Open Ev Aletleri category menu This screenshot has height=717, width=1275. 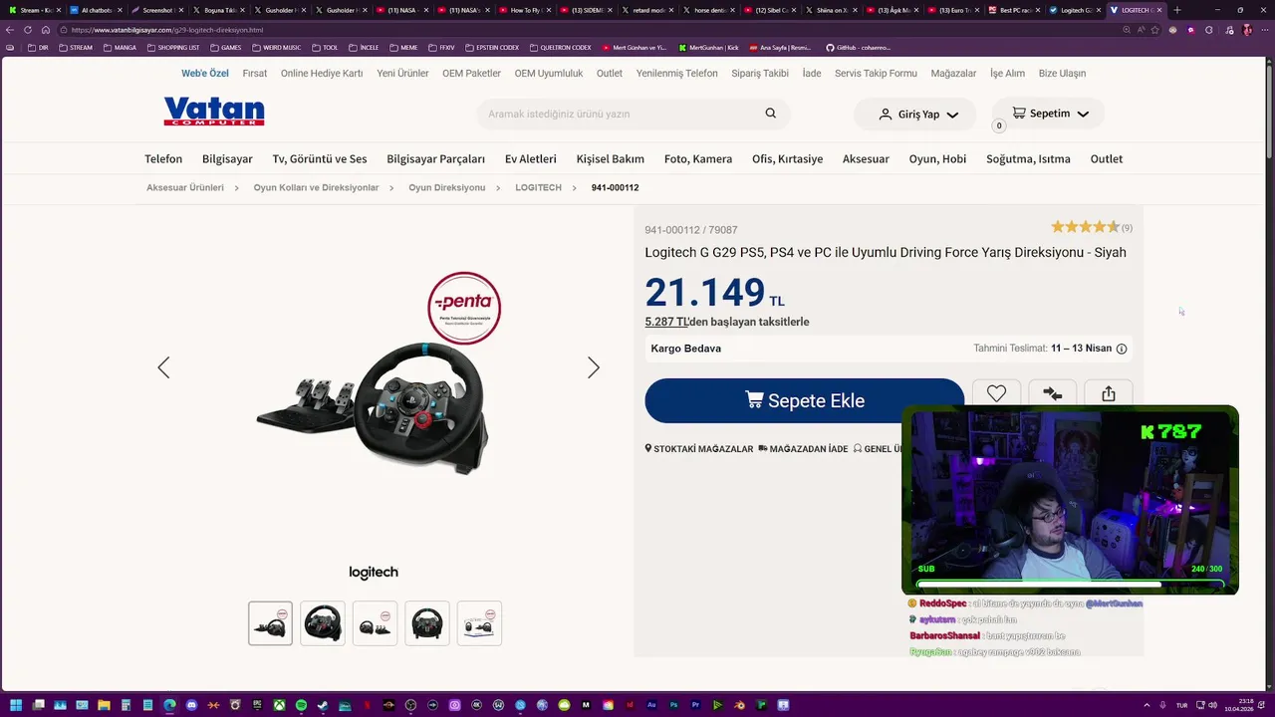pyautogui.click(x=531, y=158)
